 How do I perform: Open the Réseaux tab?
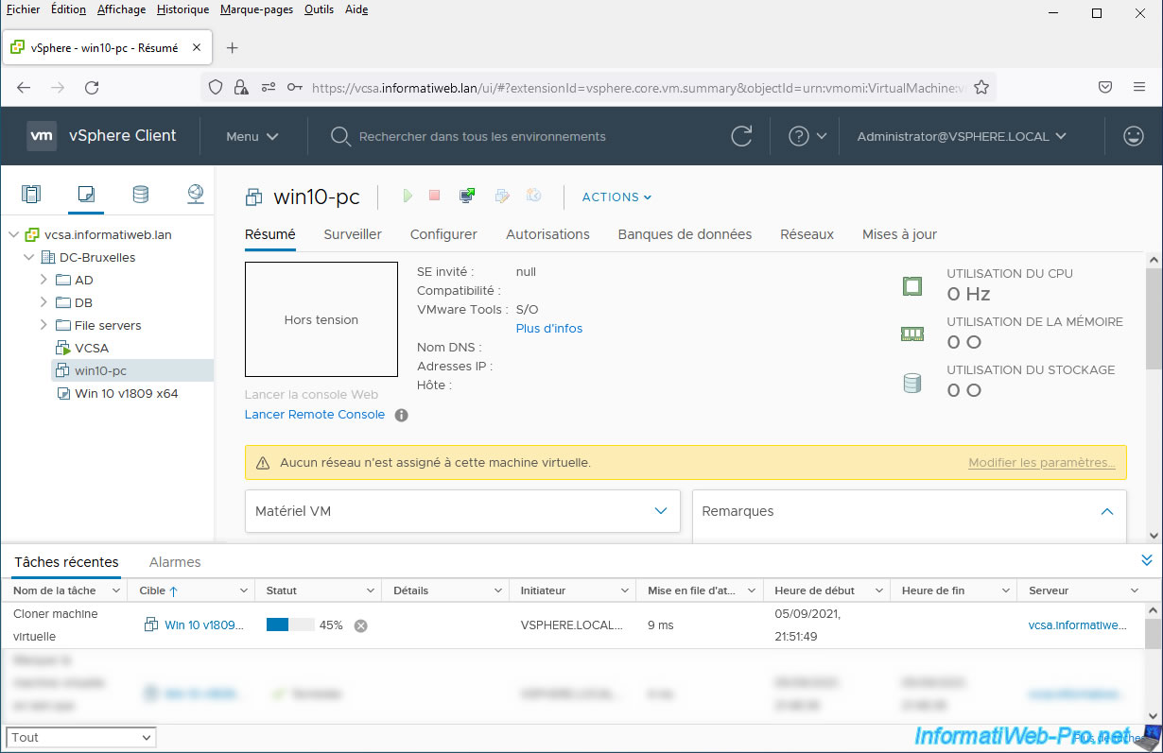tap(807, 234)
